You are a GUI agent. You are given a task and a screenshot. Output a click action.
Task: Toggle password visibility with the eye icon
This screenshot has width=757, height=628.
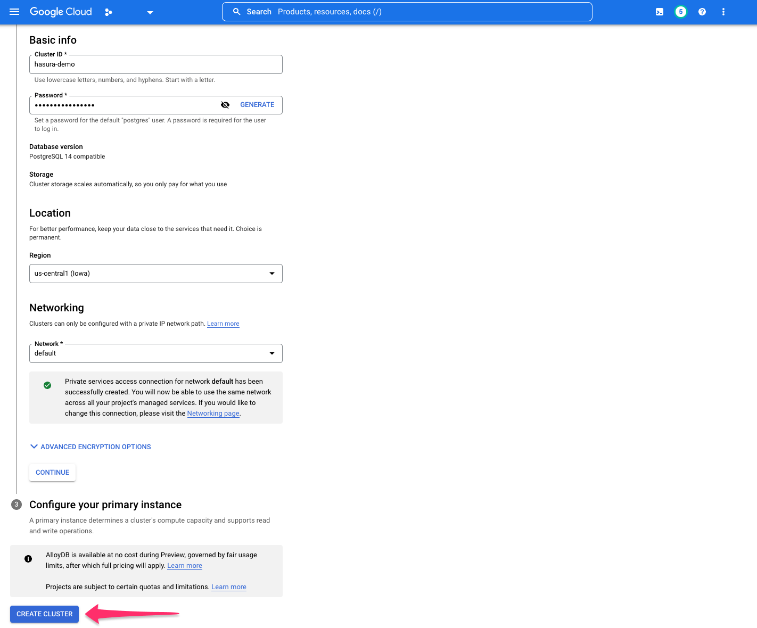(225, 105)
